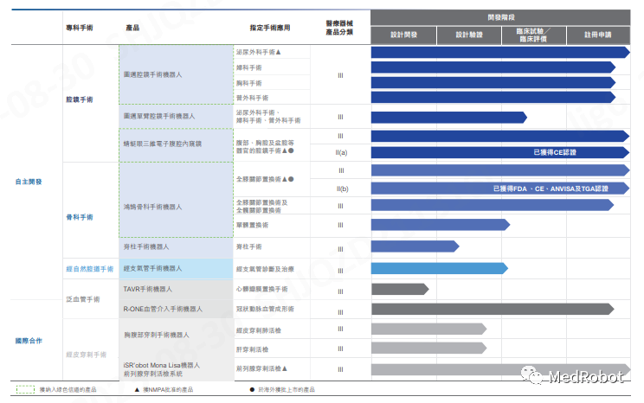
Task: Click the WeChat logo beside MedRobot watermark
Action: (529, 376)
